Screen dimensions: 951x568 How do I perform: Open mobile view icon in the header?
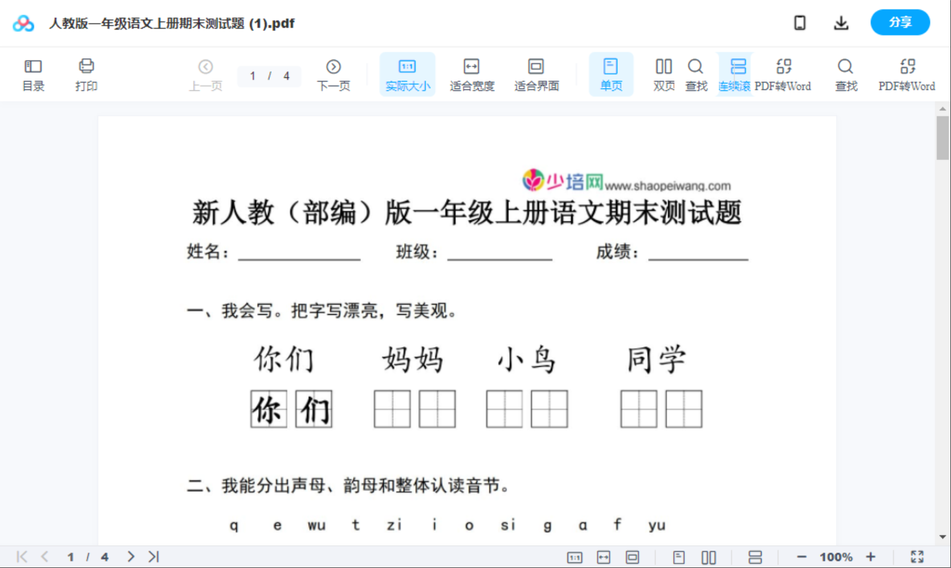pos(800,23)
